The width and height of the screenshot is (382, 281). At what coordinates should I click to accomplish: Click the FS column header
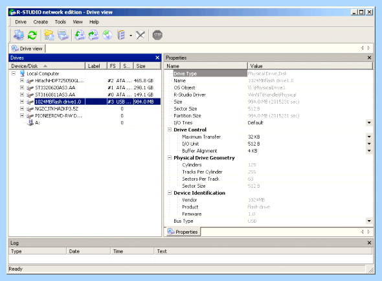click(113, 66)
